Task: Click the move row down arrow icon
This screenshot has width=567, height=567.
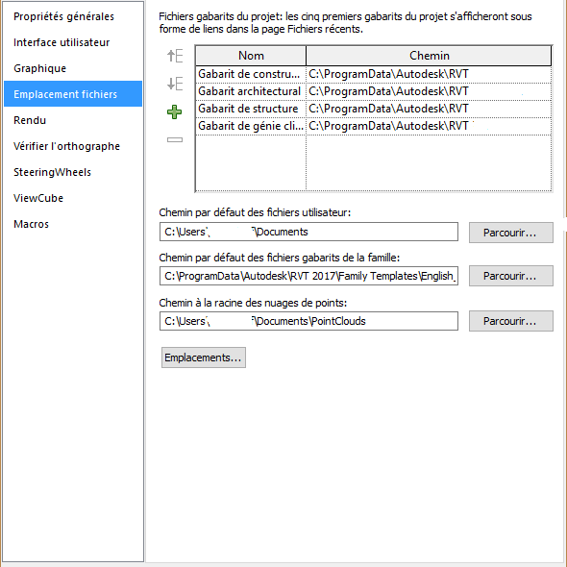Action: 175,84
